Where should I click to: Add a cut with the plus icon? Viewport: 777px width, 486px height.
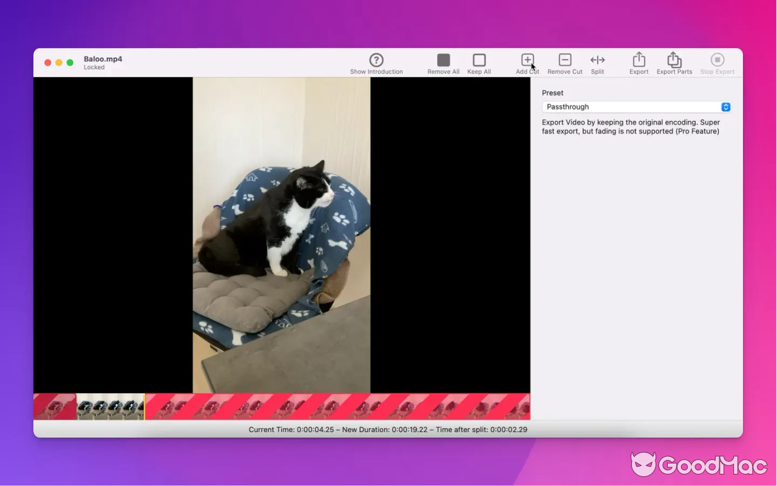click(x=527, y=60)
